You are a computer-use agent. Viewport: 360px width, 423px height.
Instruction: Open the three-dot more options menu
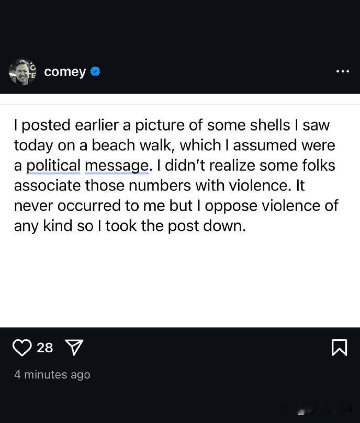click(343, 72)
